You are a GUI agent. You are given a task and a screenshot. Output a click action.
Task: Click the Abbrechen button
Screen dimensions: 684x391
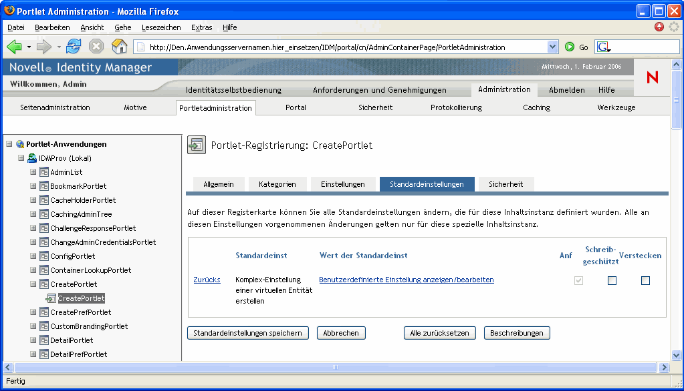coord(341,333)
